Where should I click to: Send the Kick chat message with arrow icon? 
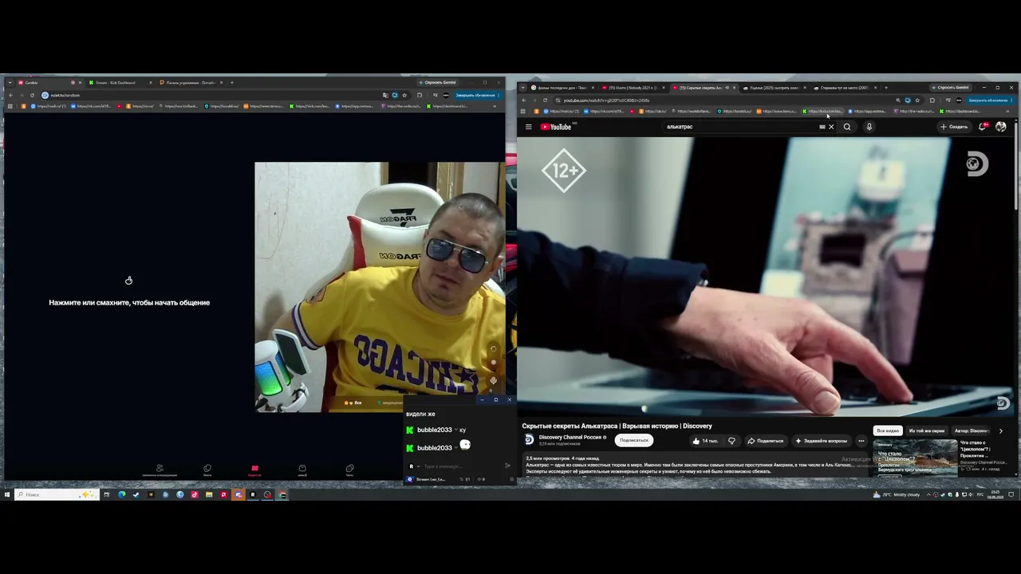507,466
